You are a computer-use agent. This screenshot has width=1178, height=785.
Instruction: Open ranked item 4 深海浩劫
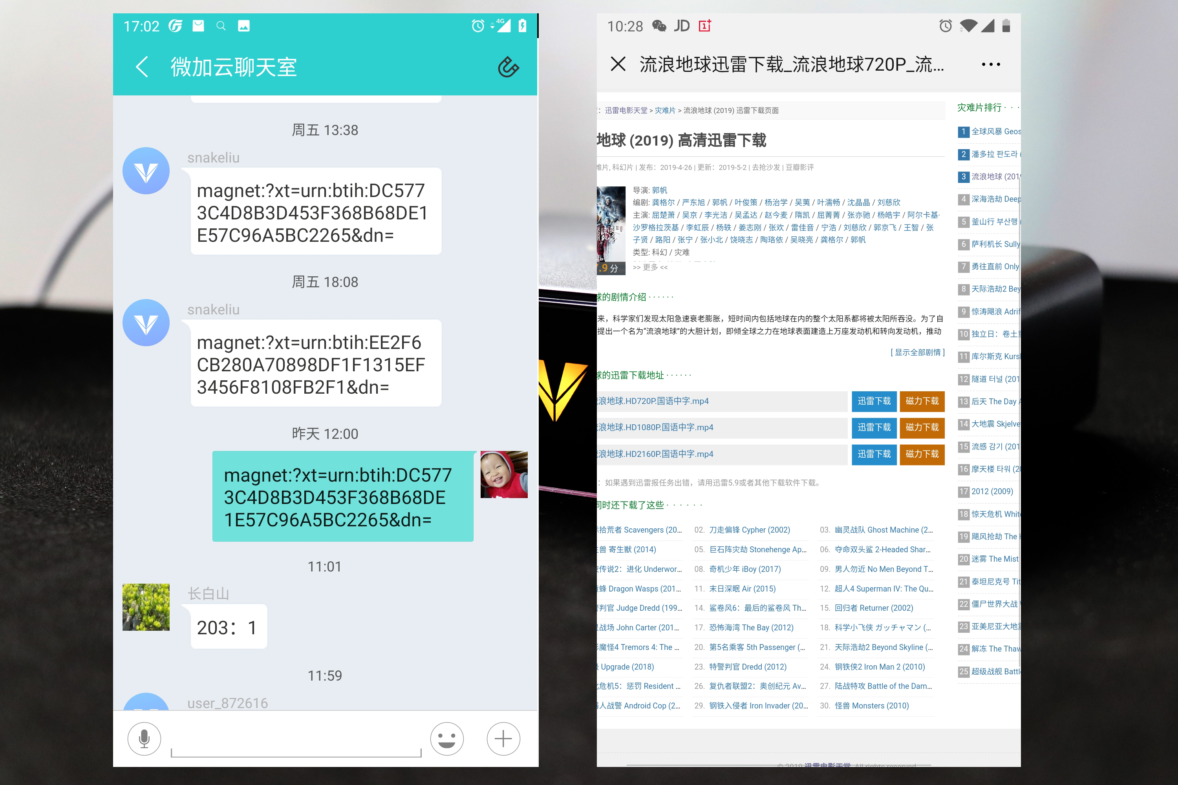996,199
